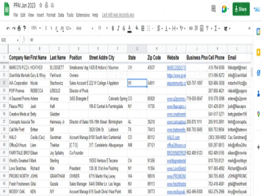The image size is (262, 196).
Task: Insert a link
Action: pos(191,28)
